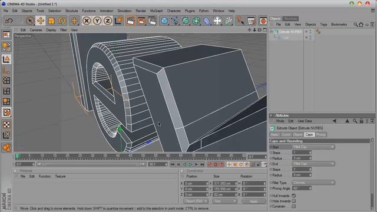The width and height of the screenshot is (377, 212).
Task: Click the timeline preview range slider bar
Action: [x=91, y=164]
